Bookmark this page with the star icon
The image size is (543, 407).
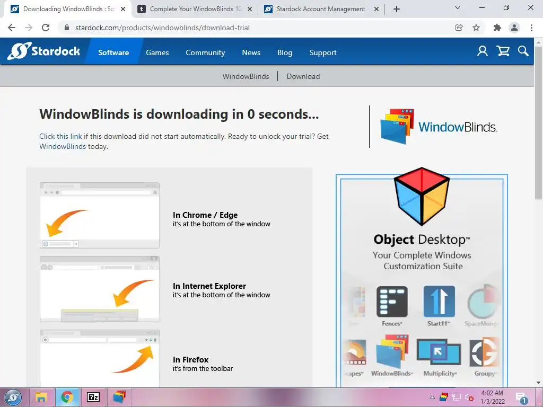pyautogui.click(x=476, y=28)
